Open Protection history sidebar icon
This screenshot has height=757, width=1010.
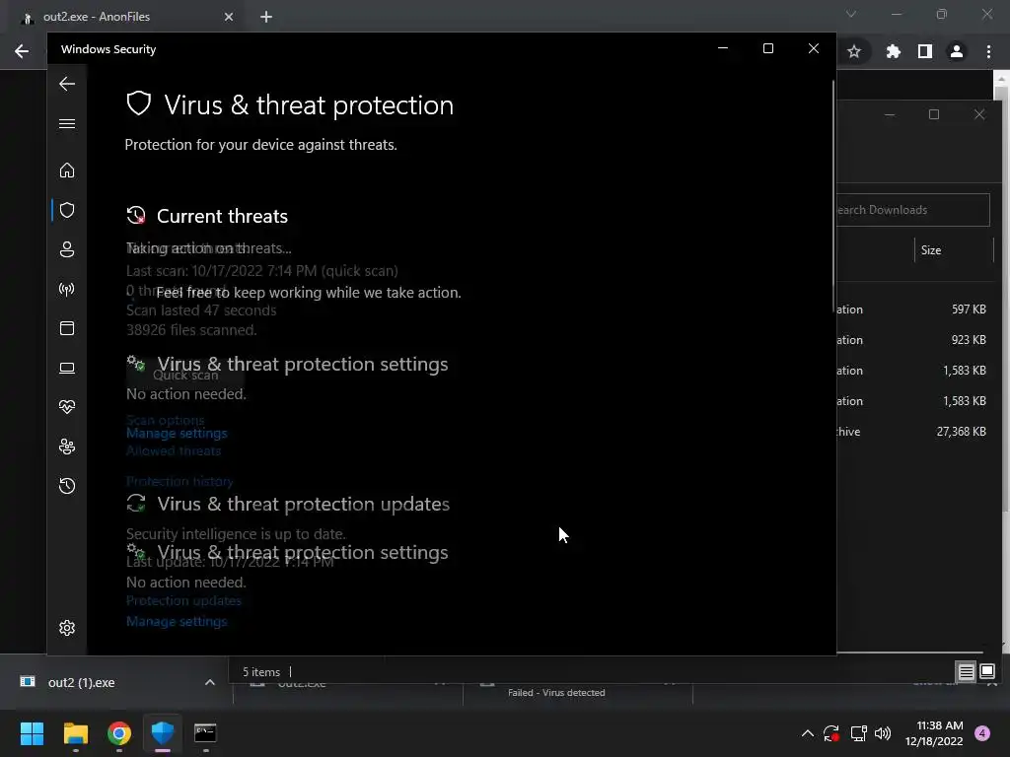67,486
